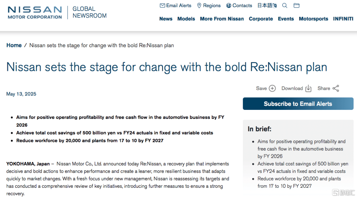Open the search magnifier icon
The image size is (357, 198).
pyautogui.click(x=285, y=6)
